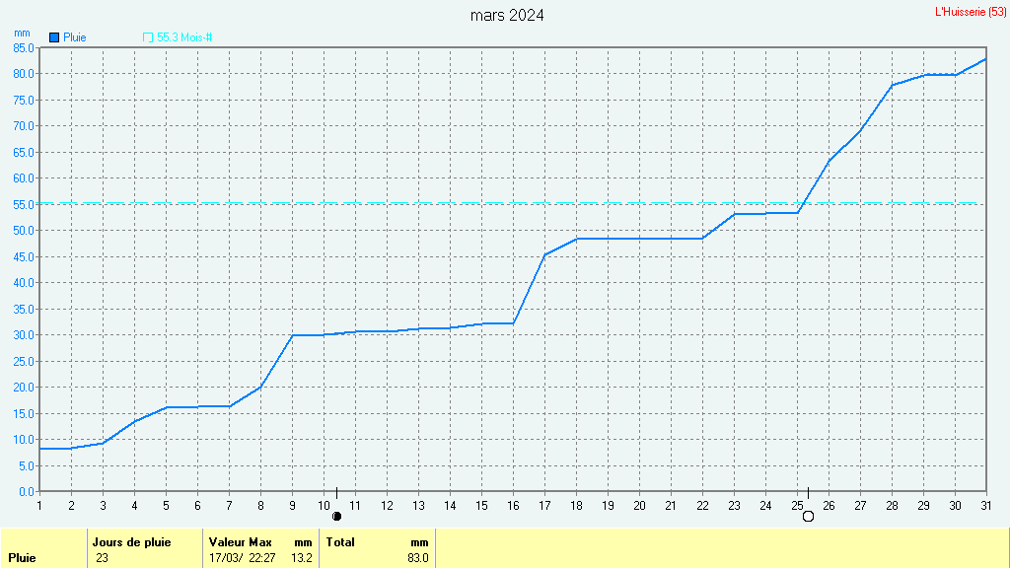
Task: Click the 0.0 y-axis label
Action: 27,491
